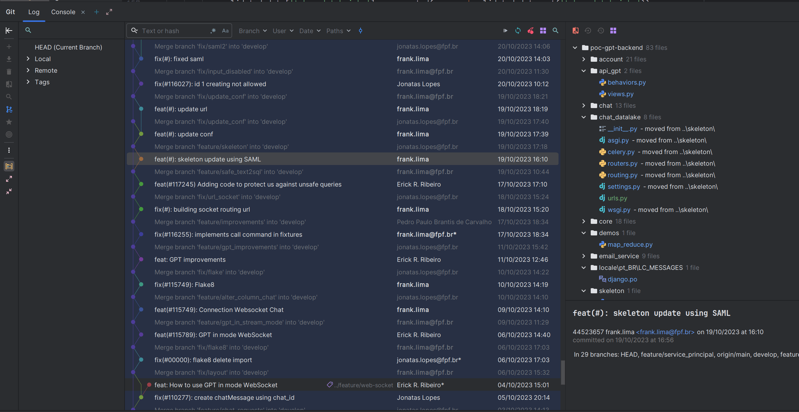Screen dimensions: 799x412
Task: Toggle group by directory in left sidebar
Action: click(x=9, y=166)
